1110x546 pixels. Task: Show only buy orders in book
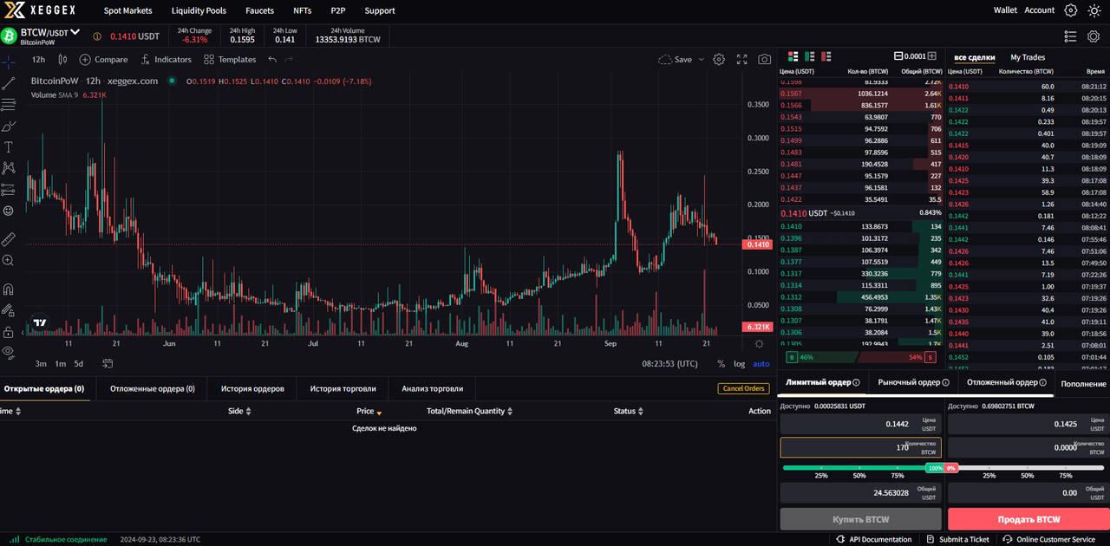[x=808, y=55]
